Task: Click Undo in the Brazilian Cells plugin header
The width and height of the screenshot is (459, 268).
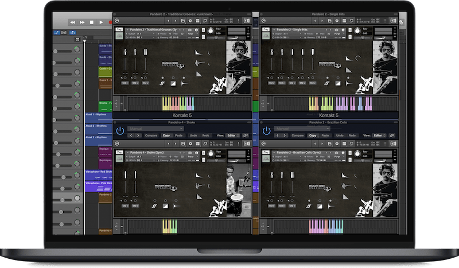Action: point(340,135)
